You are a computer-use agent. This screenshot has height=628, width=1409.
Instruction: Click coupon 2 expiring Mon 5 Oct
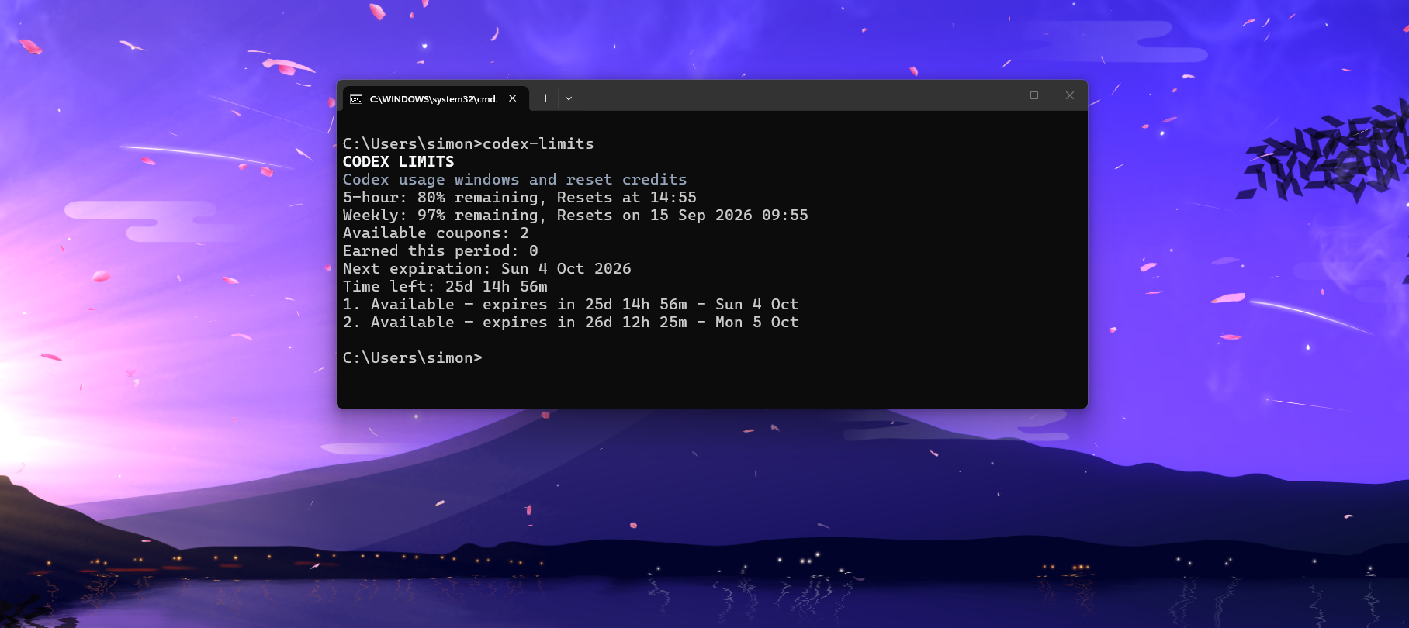click(571, 322)
